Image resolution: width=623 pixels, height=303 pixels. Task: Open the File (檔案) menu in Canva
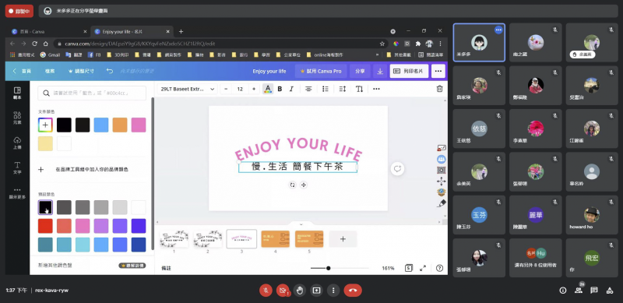pos(50,71)
